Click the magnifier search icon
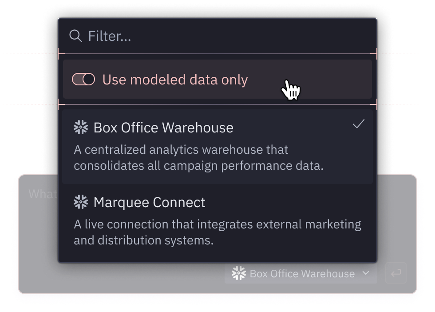 pyautogui.click(x=75, y=36)
